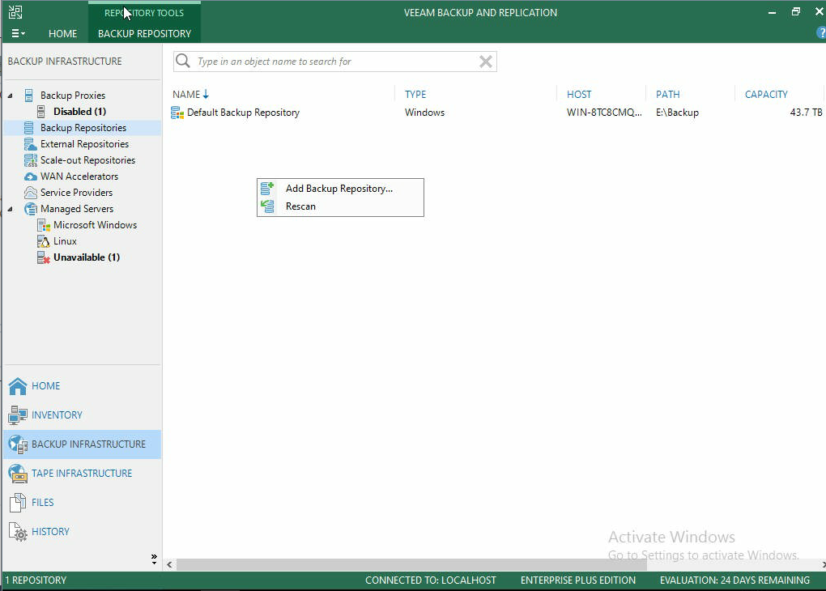Click the WAN Accelerators icon
826x591 pixels.
click(31, 176)
